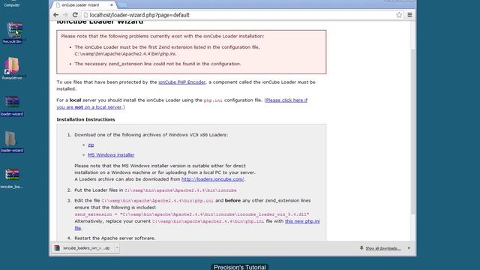Bookmark this page with the star icon

coord(399,15)
